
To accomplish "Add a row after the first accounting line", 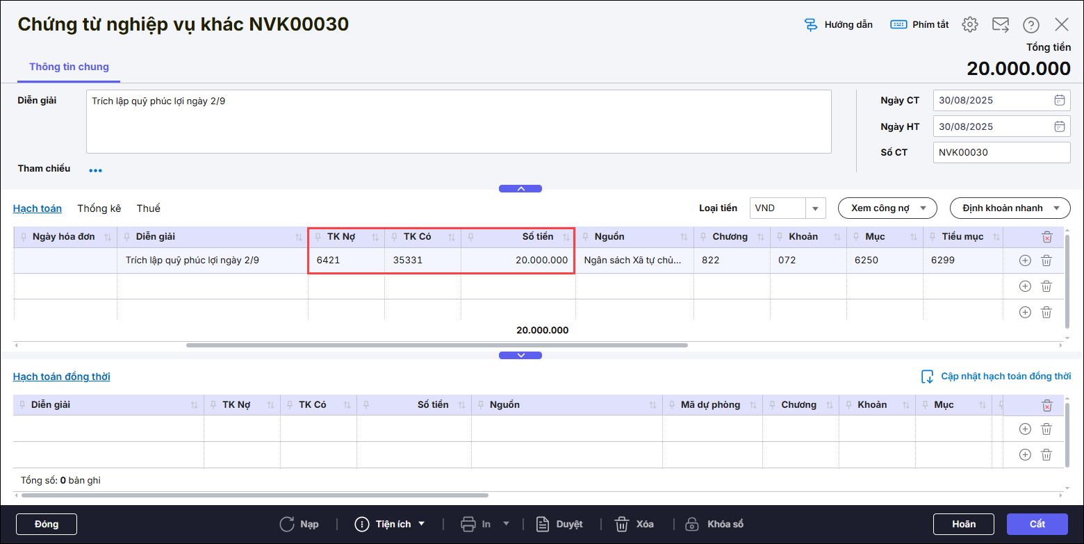I will 1024,261.
